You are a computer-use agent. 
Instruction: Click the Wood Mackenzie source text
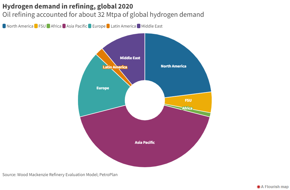(60, 174)
